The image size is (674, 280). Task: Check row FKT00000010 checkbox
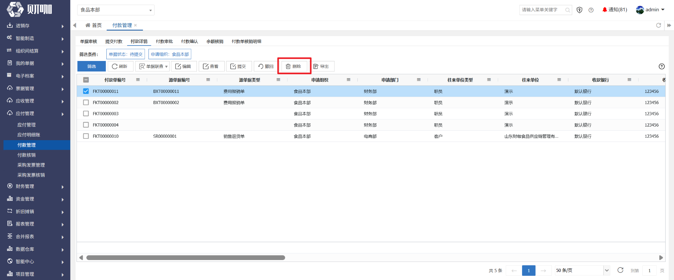click(86, 136)
